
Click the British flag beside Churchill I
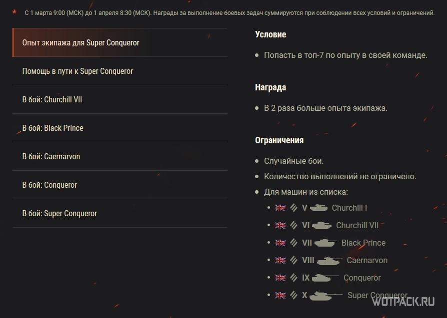(280, 208)
